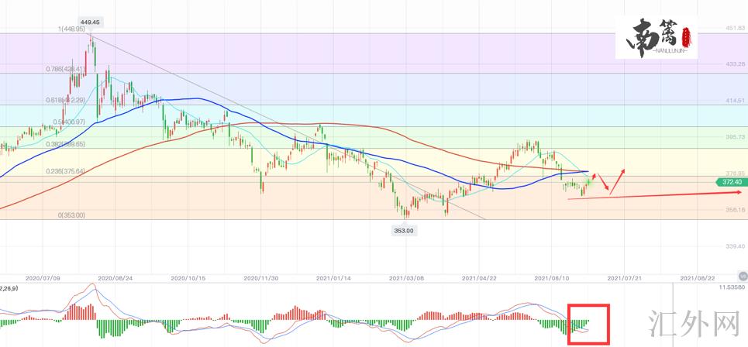
Task: Click the 353.00 low price label
Action: point(404,229)
